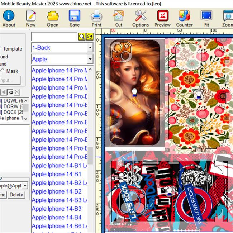Click the yellow refresh list icon
The width and height of the screenshot is (233, 233).
coord(90,37)
